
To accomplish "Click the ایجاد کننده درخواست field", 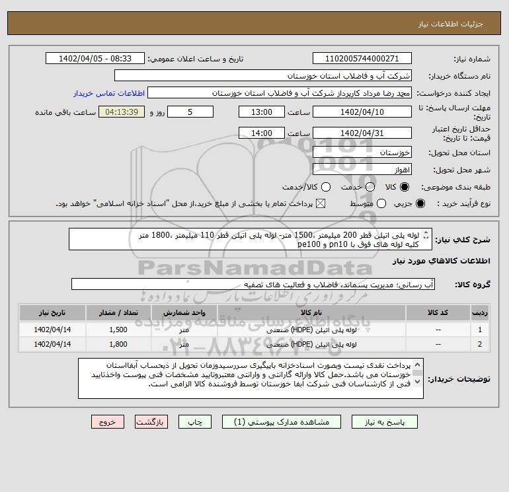I will 280,93.
